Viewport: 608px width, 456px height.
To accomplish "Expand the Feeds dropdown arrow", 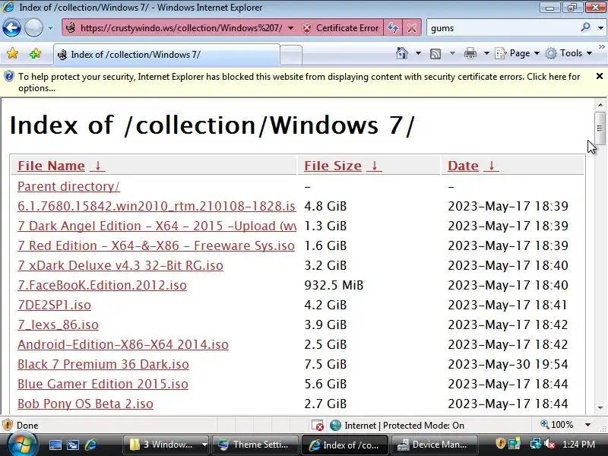I will click(452, 53).
